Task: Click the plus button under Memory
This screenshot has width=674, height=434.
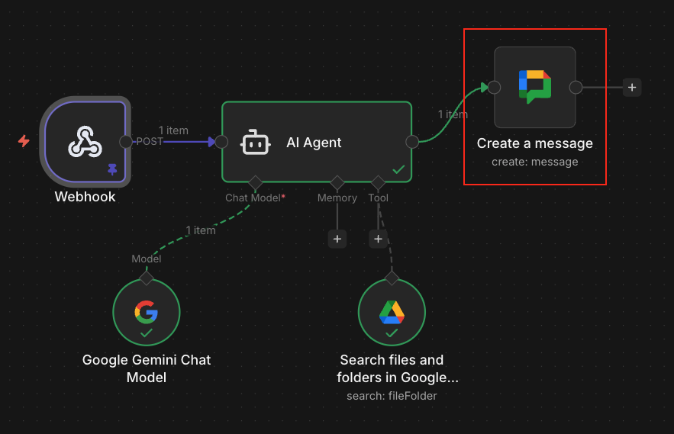Action: click(x=337, y=239)
